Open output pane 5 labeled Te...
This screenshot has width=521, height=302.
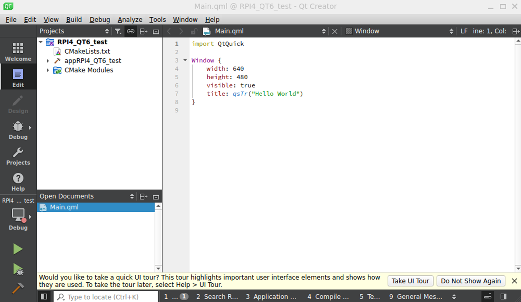coord(370,296)
